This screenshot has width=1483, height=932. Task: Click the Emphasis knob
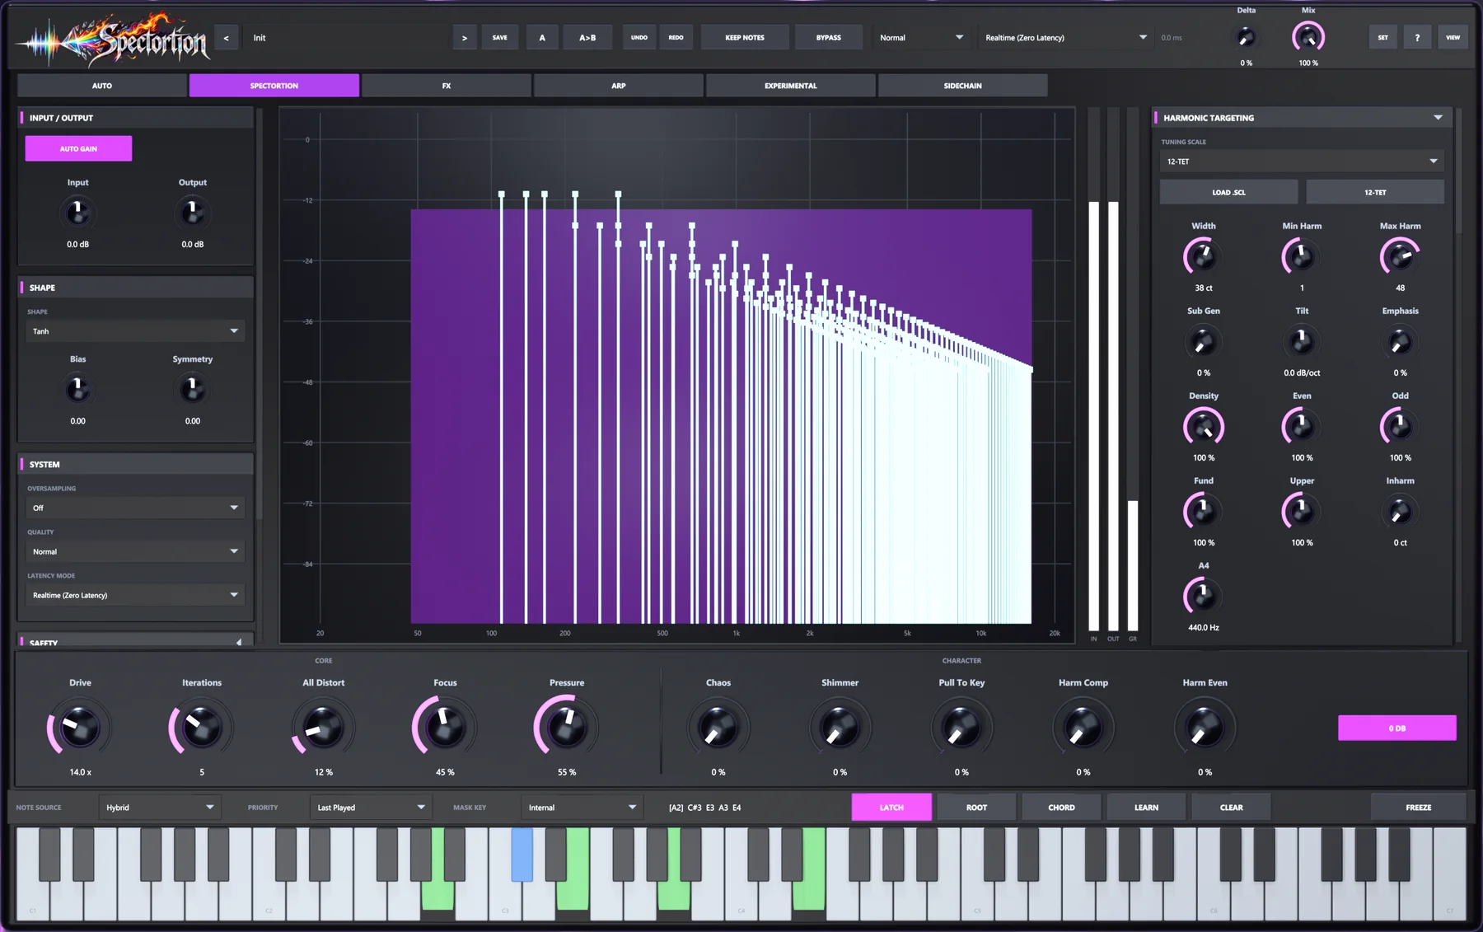pyautogui.click(x=1400, y=341)
